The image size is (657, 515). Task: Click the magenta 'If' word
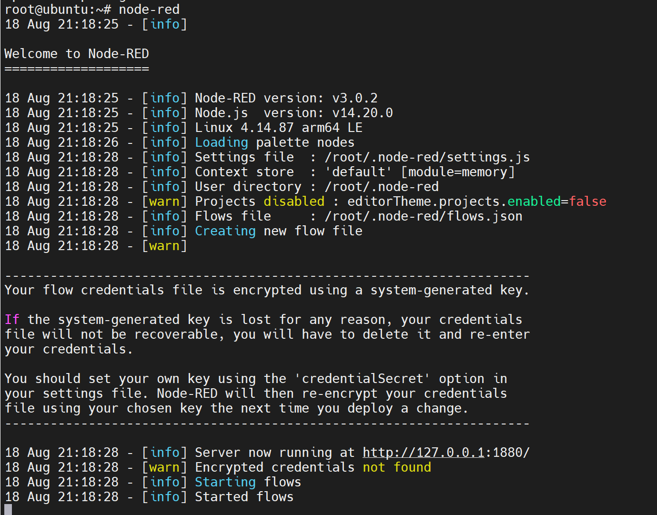click(x=12, y=320)
